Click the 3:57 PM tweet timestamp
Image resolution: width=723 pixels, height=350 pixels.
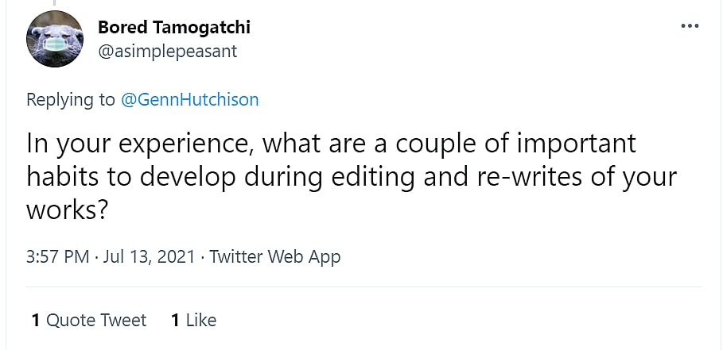59,257
